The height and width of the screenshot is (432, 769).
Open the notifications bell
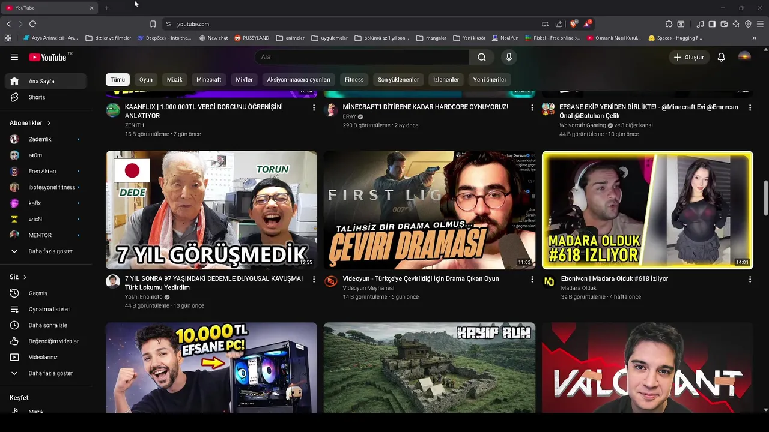coord(722,57)
